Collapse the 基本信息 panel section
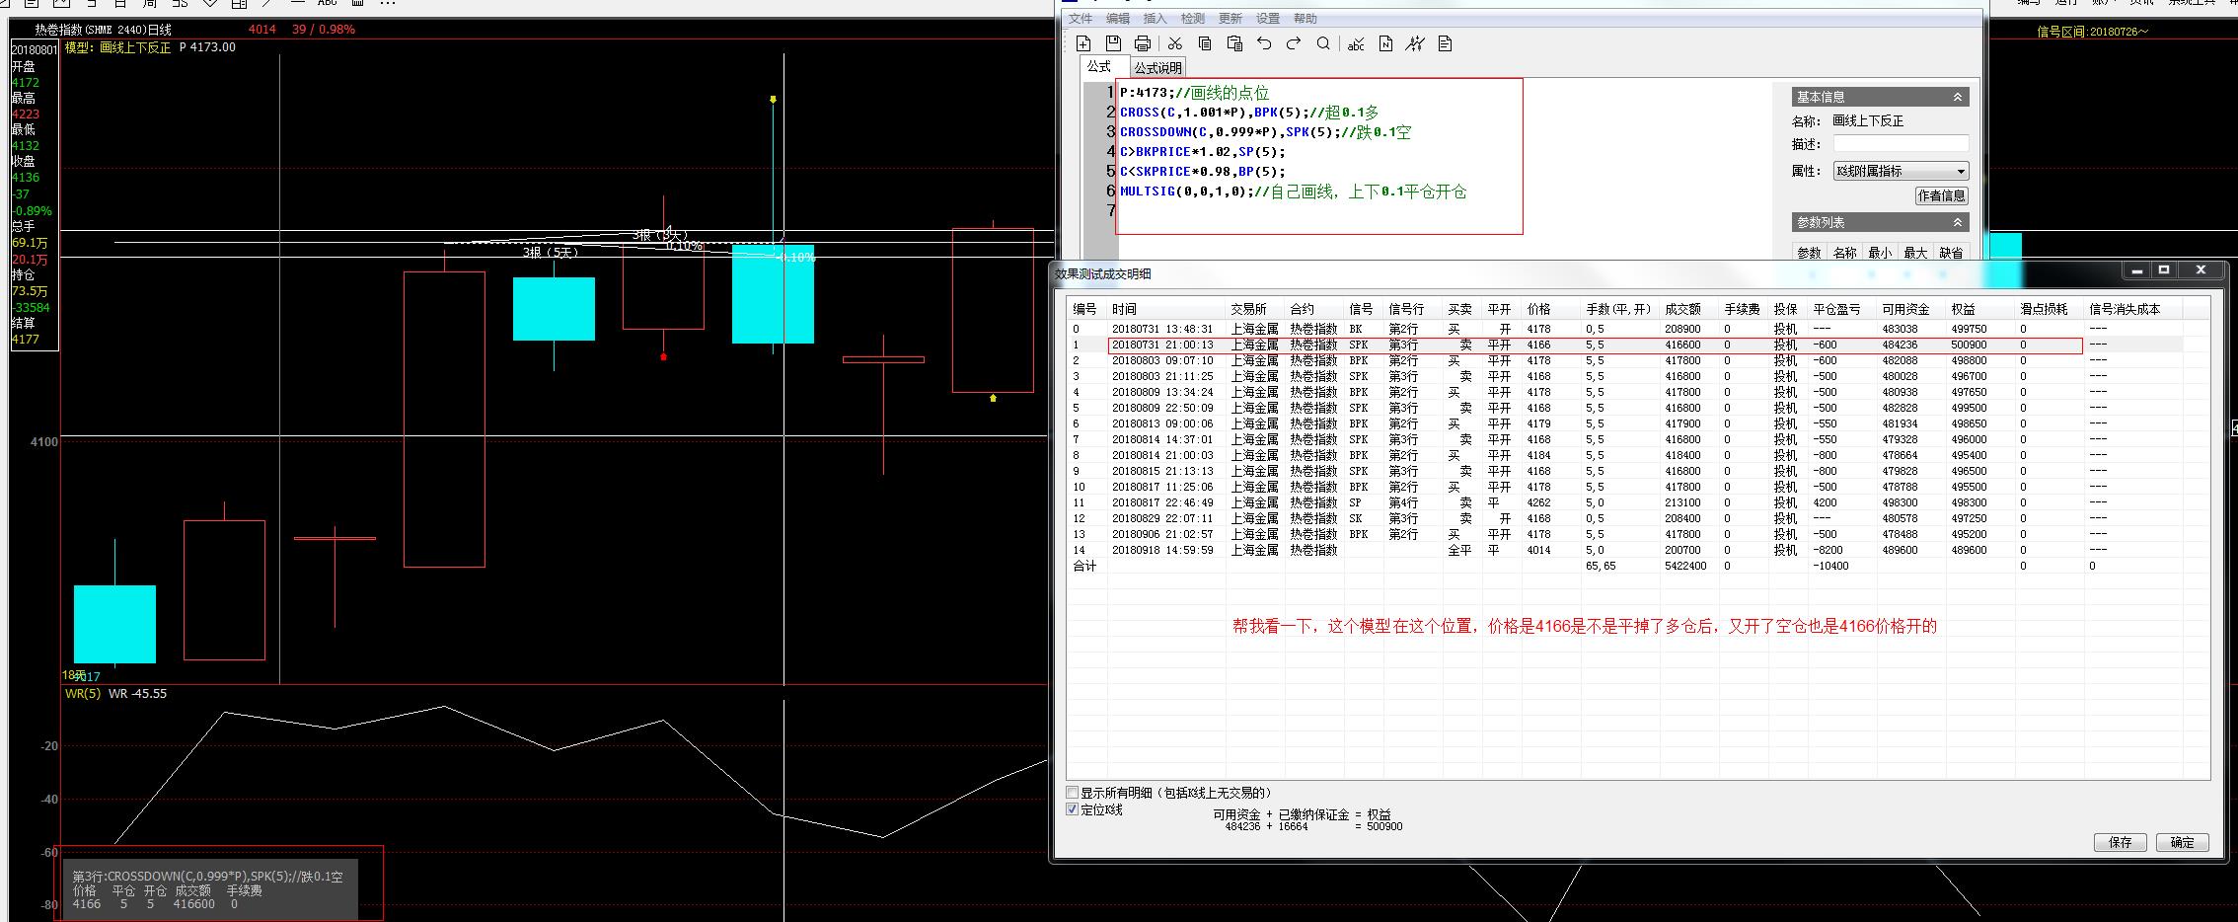 [x=1958, y=97]
